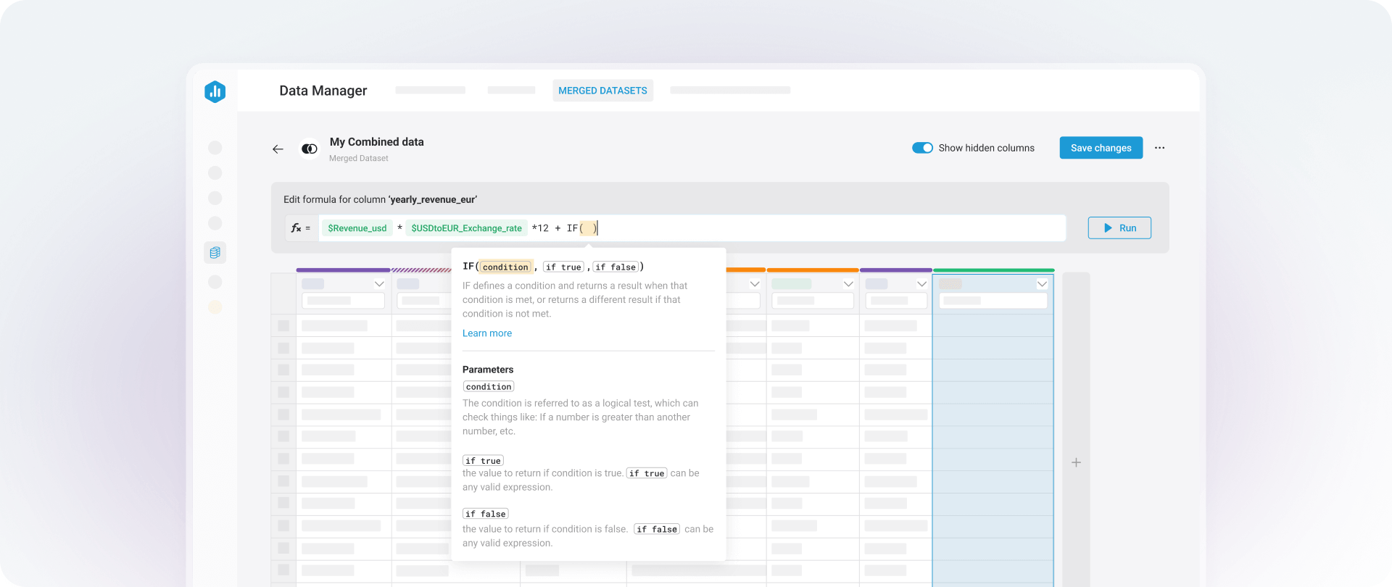
Task: Click the first gray sidebar circle icon
Action: tap(215, 148)
